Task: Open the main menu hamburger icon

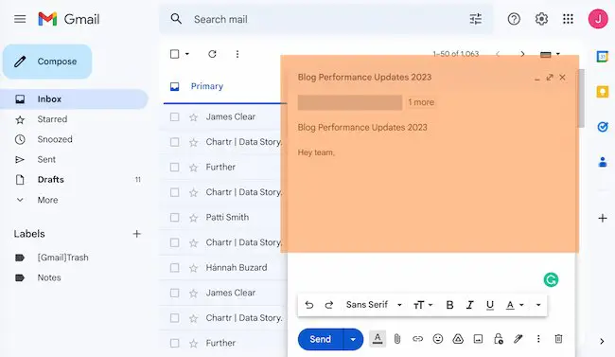Action: coord(20,19)
